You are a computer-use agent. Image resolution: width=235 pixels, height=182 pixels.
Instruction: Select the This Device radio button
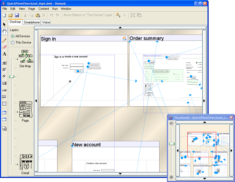[x=13, y=42]
